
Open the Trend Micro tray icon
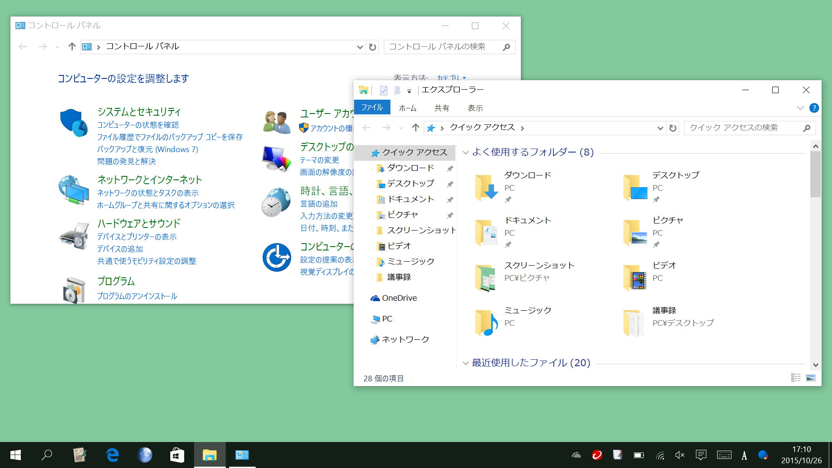point(597,455)
